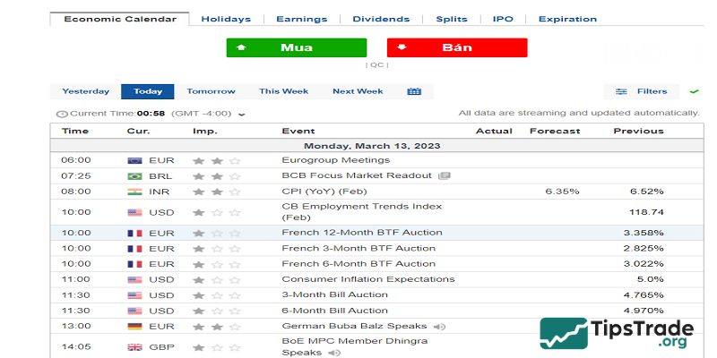Switch to the Earnings tab
717x358 pixels.
(x=301, y=19)
